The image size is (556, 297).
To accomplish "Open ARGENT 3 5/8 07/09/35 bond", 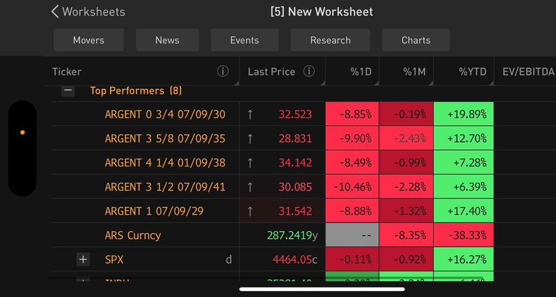I will (x=165, y=138).
